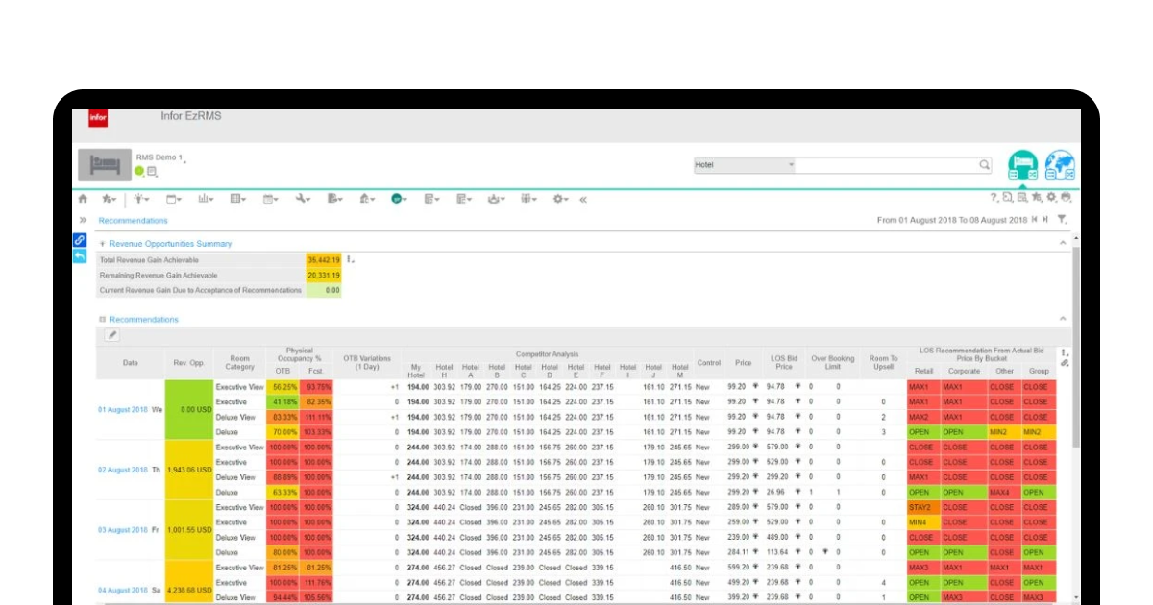Image resolution: width=1153 pixels, height=605 pixels.
Task: Collapse the Recommendations section header expander
Action: [x=102, y=320]
